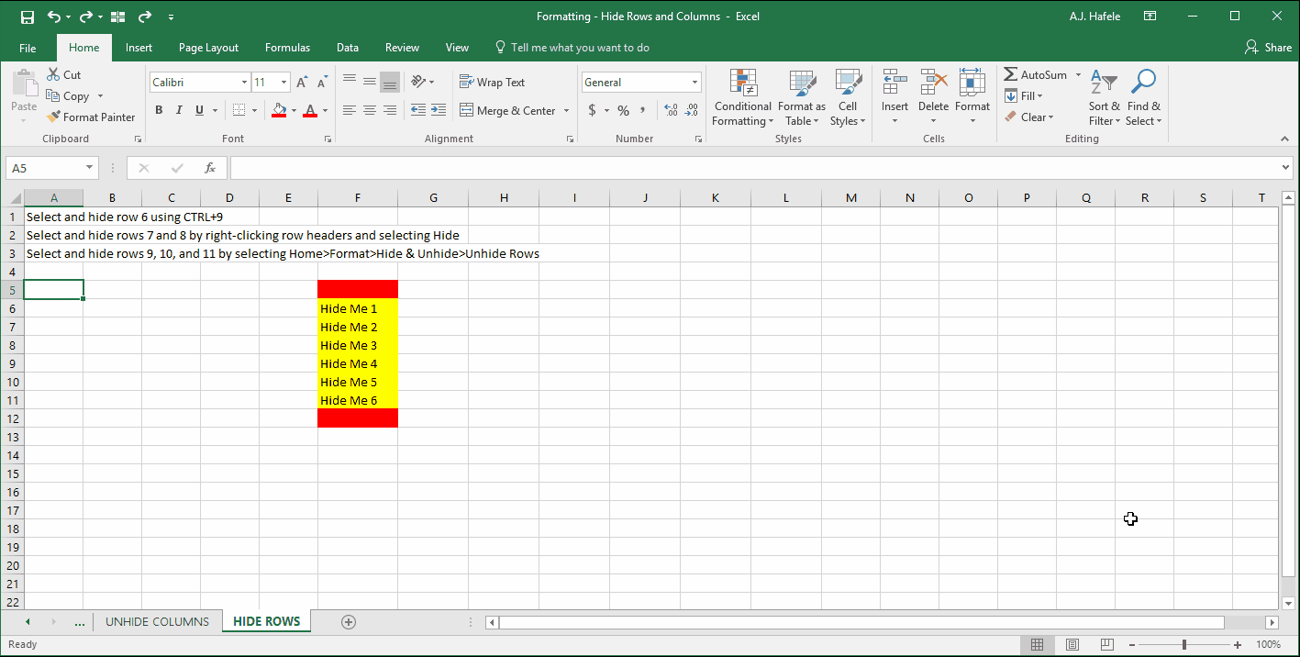The width and height of the screenshot is (1300, 657).
Task: Open the File tab
Action: point(28,48)
